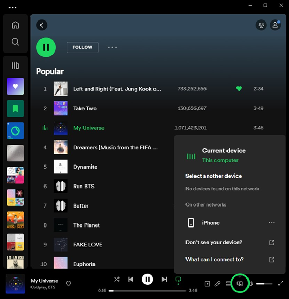Open Your Library icon in sidebar
The width and height of the screenshot is (289, 299).
click(15, 65)
